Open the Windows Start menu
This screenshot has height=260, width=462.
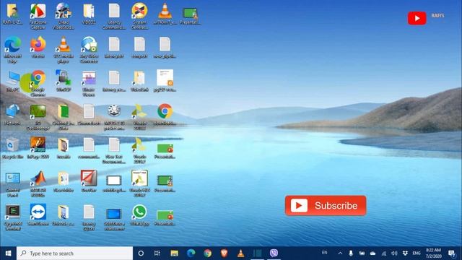[x=8, y=253]
